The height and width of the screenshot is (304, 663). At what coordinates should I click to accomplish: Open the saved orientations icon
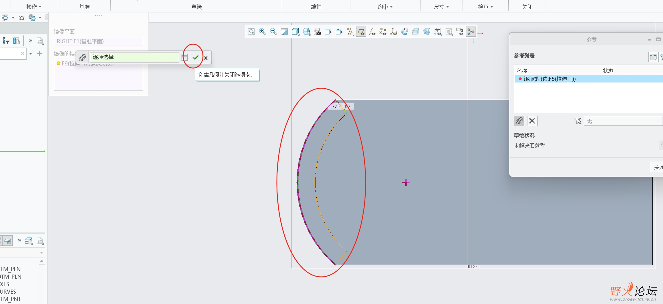pos(306,32)
